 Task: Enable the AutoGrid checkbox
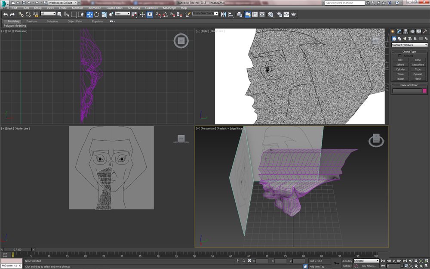tap(400, 56)
